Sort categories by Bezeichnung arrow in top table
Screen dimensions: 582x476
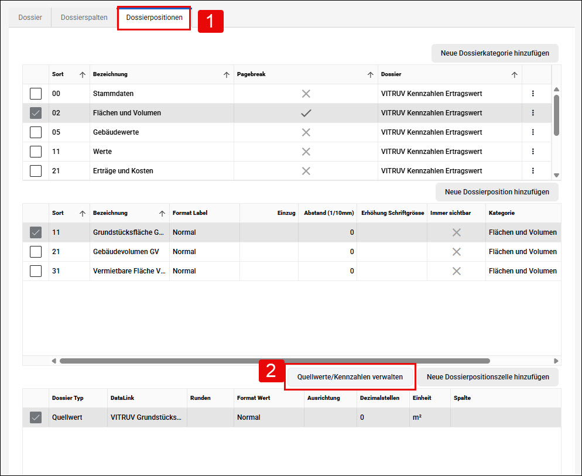coord(226,74)
